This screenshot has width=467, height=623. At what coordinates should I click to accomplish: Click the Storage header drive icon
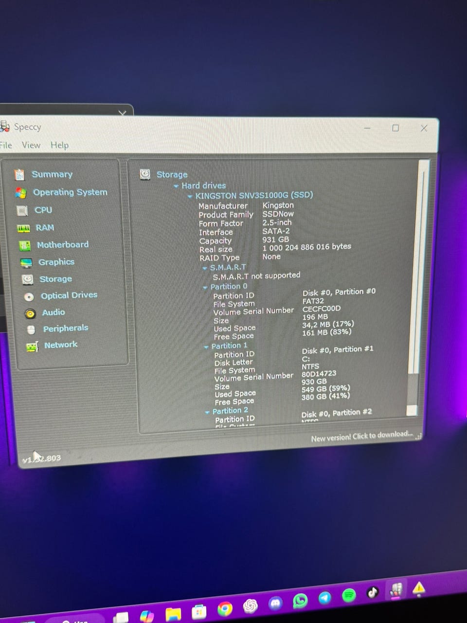145,174
